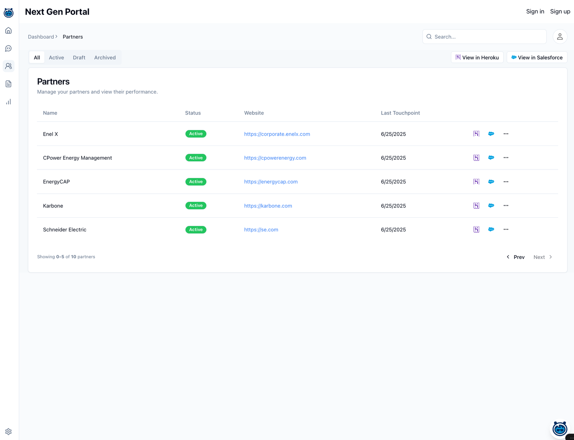Screen dimensions: 574x440
Task: Select the All tab
Action: point(37,58)
